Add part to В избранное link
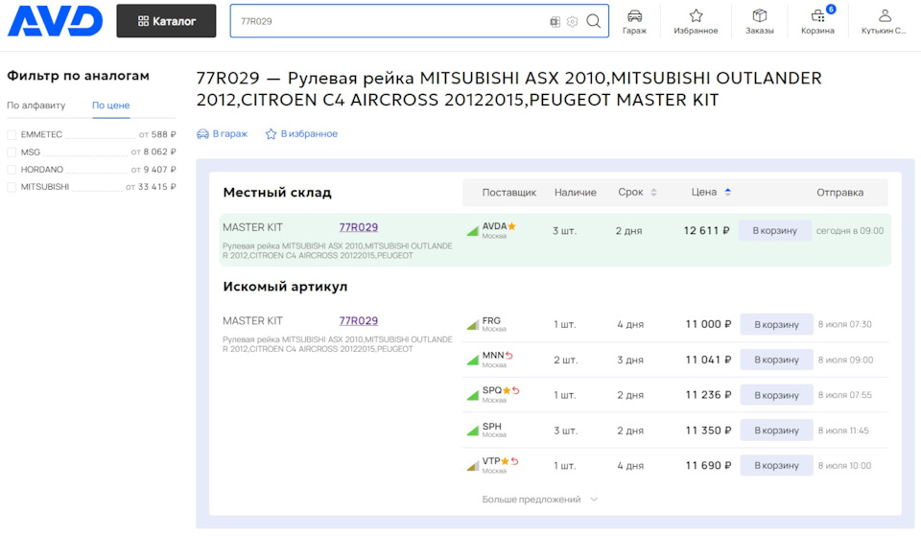 point(301,134)
